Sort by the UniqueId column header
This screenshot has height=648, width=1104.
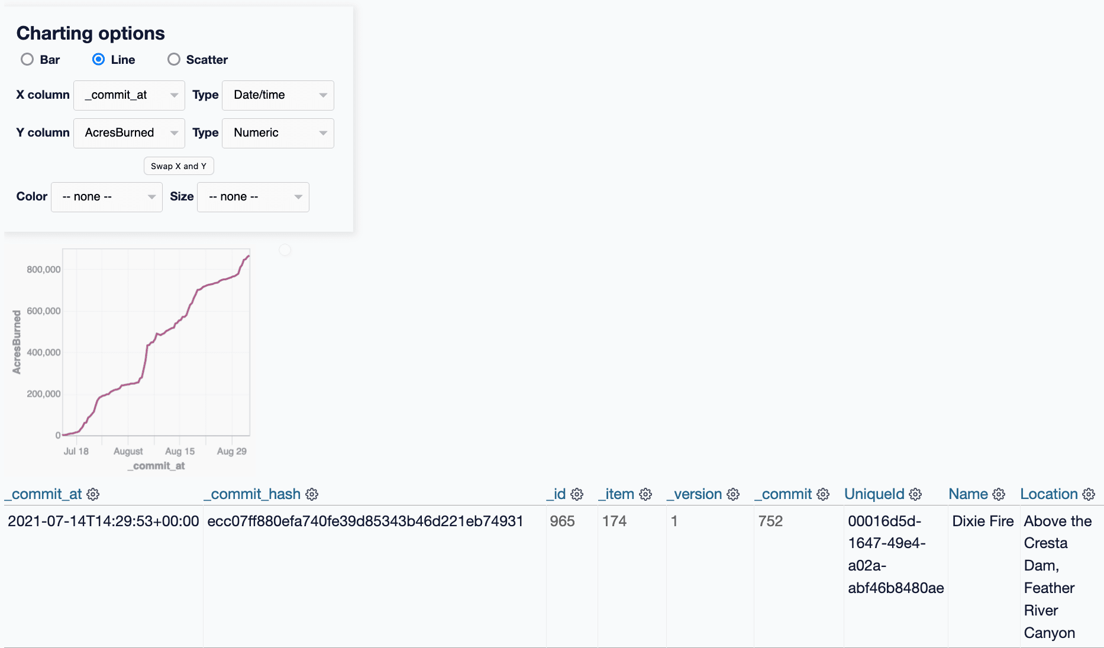pos(874,494)
